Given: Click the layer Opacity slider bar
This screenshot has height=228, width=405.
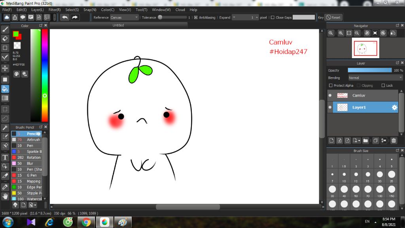Looking at the screenshot, I should coord(370,70).
